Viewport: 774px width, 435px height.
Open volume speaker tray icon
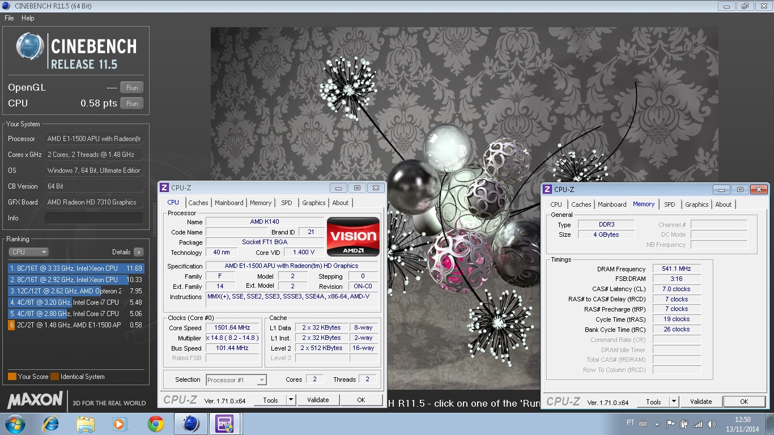712,424
